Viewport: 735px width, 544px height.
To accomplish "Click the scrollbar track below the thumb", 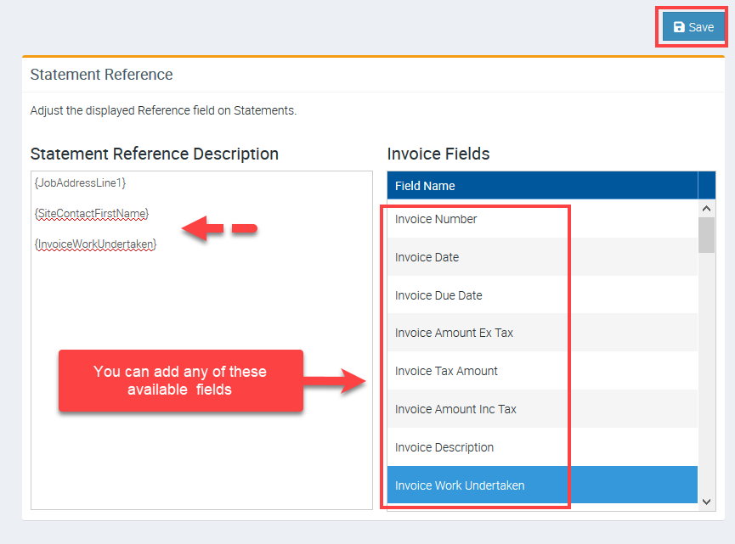I will (707, 373).
